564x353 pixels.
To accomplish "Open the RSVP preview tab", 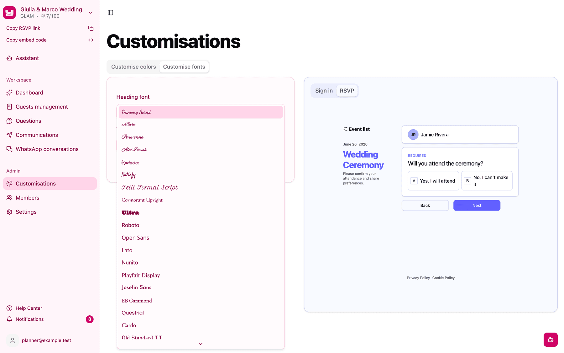I will point(347,91).
